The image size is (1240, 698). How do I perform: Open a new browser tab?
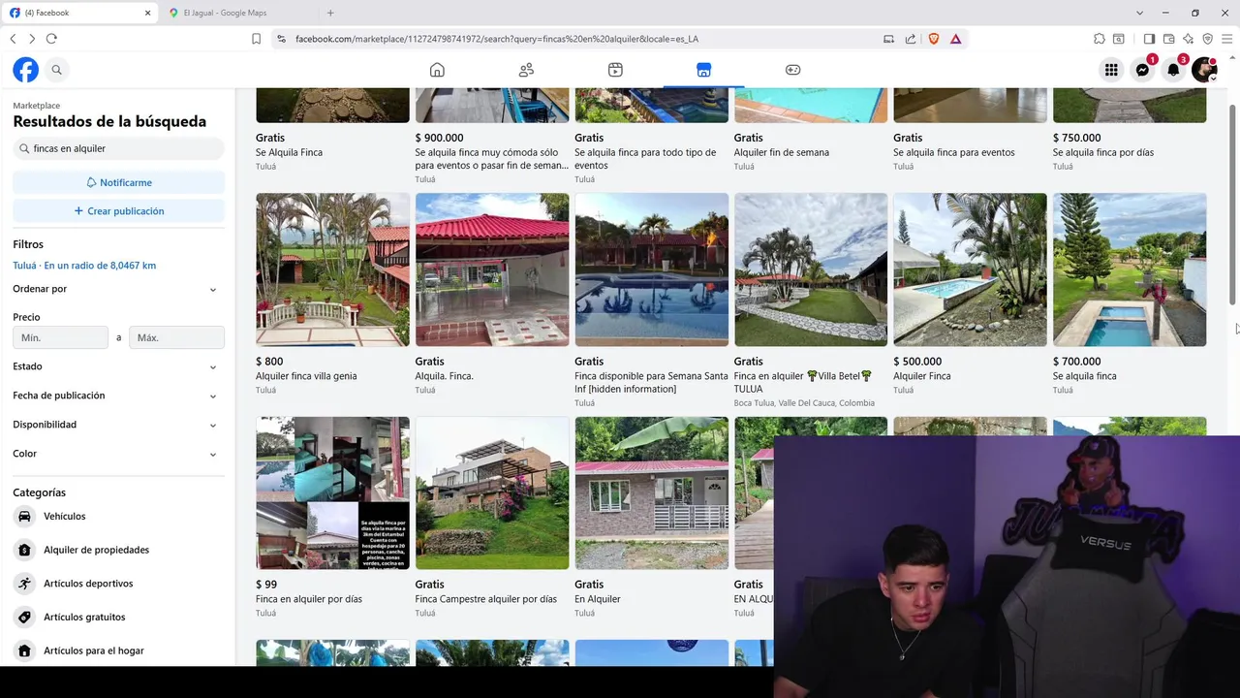[330, 13]
